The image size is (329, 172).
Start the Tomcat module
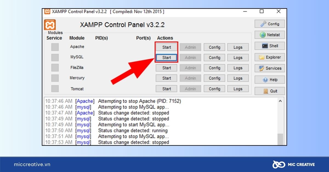coord(166,89)
